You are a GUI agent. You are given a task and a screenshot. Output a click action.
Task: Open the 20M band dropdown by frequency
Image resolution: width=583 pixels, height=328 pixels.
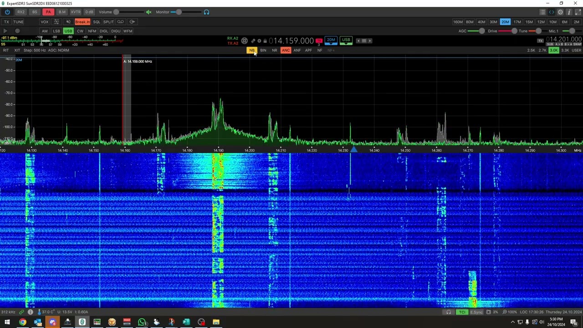pos(331,41)
